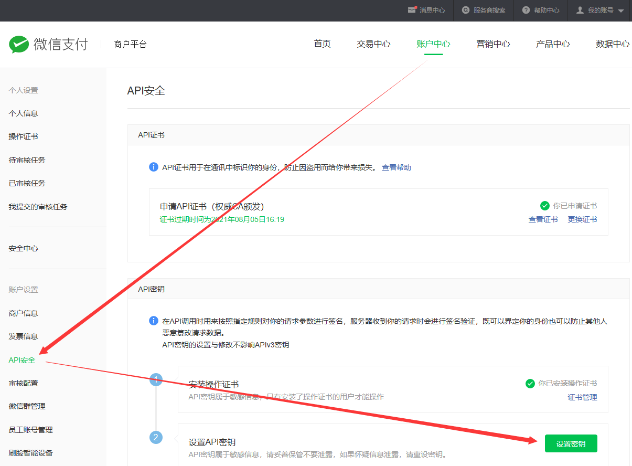Image resolution: width=632 pixels, height=466 pixels.
Task: Click the service provider search icon
Action: pos(465,10)
